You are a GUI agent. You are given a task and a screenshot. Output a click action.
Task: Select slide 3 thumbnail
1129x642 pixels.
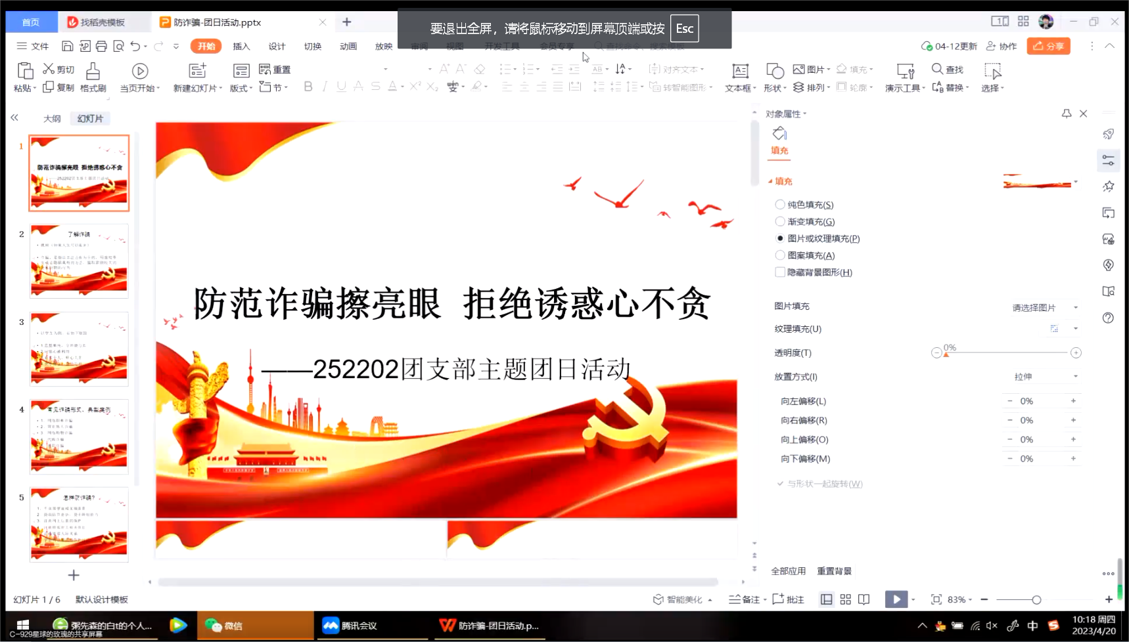tap(79, 349)
